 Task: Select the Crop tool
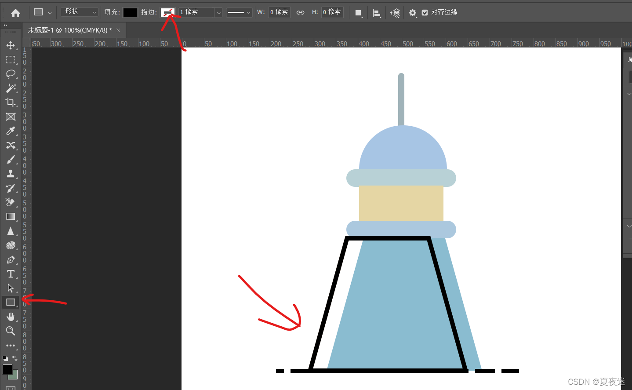[11, 102]
